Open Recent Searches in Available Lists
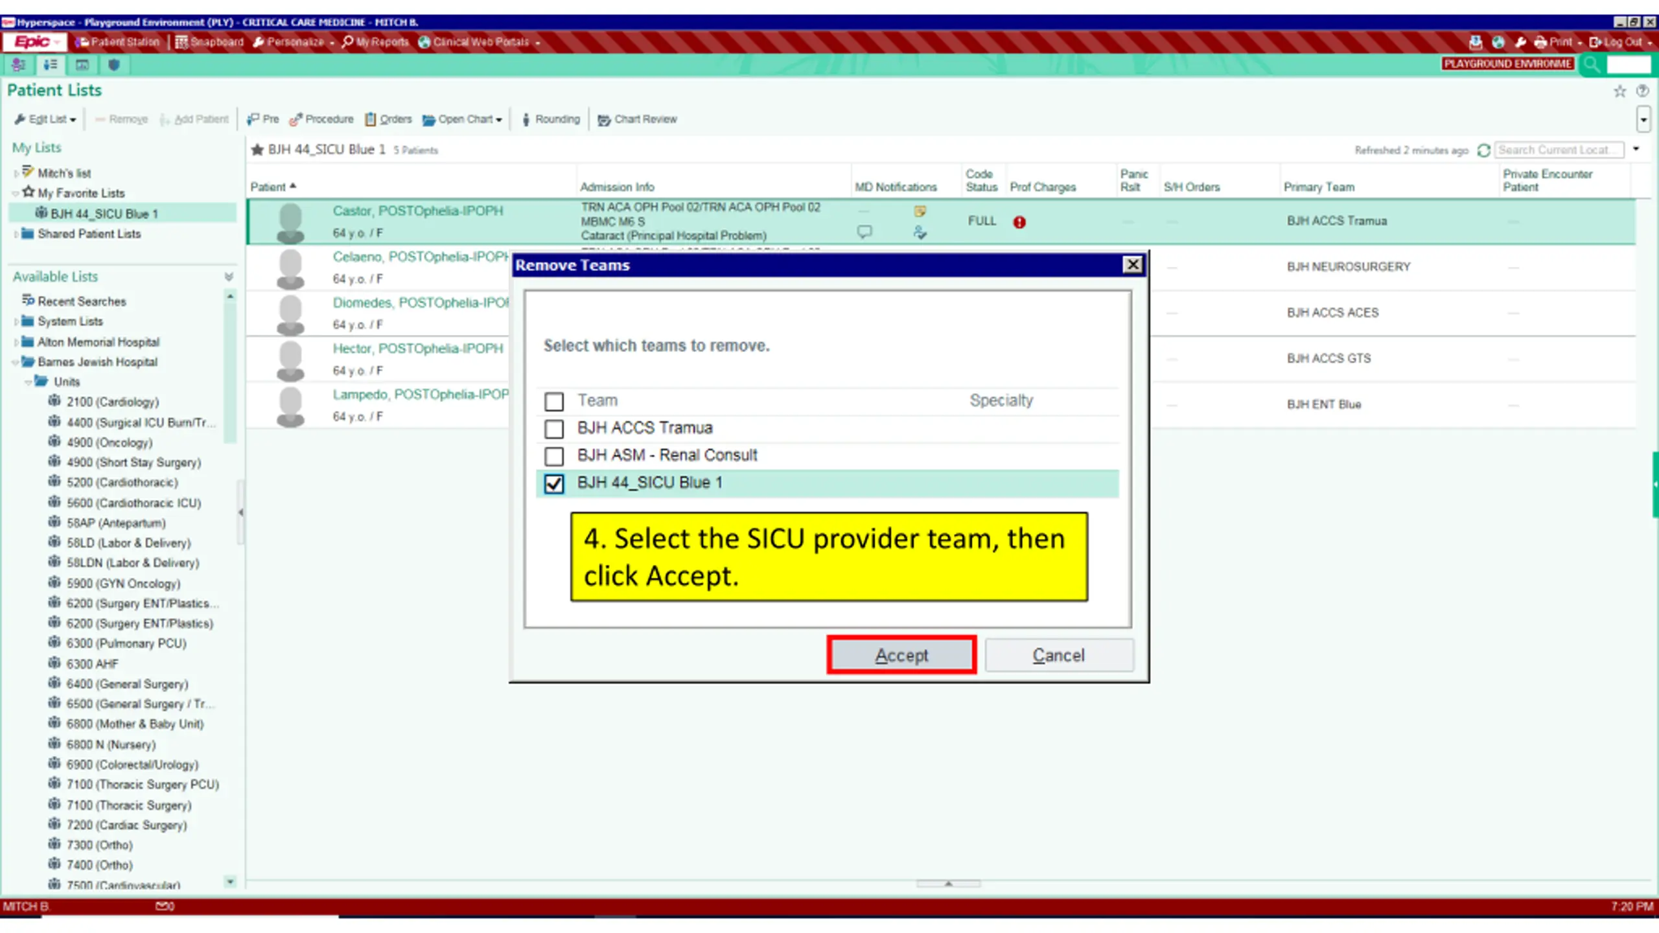 pos(82,301)
